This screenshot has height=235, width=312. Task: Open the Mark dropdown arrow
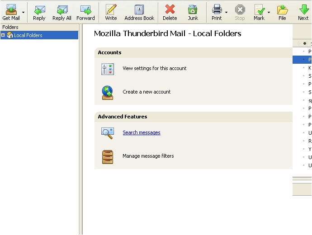point(269,12)
